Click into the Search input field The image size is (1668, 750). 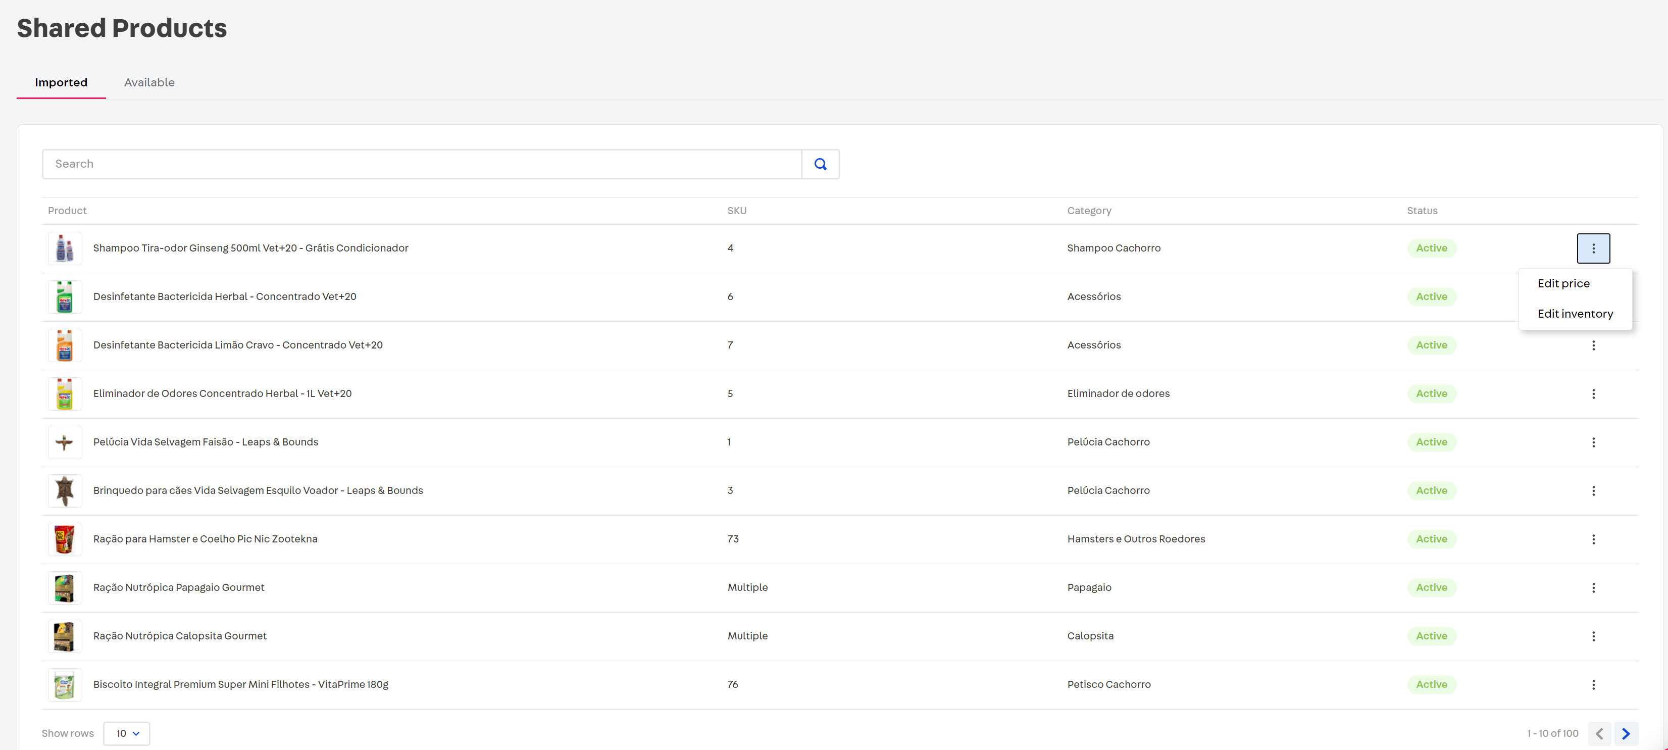click(x=421, y=164)
